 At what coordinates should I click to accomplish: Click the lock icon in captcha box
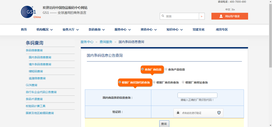pyautogui.click(x=178, y=113)
